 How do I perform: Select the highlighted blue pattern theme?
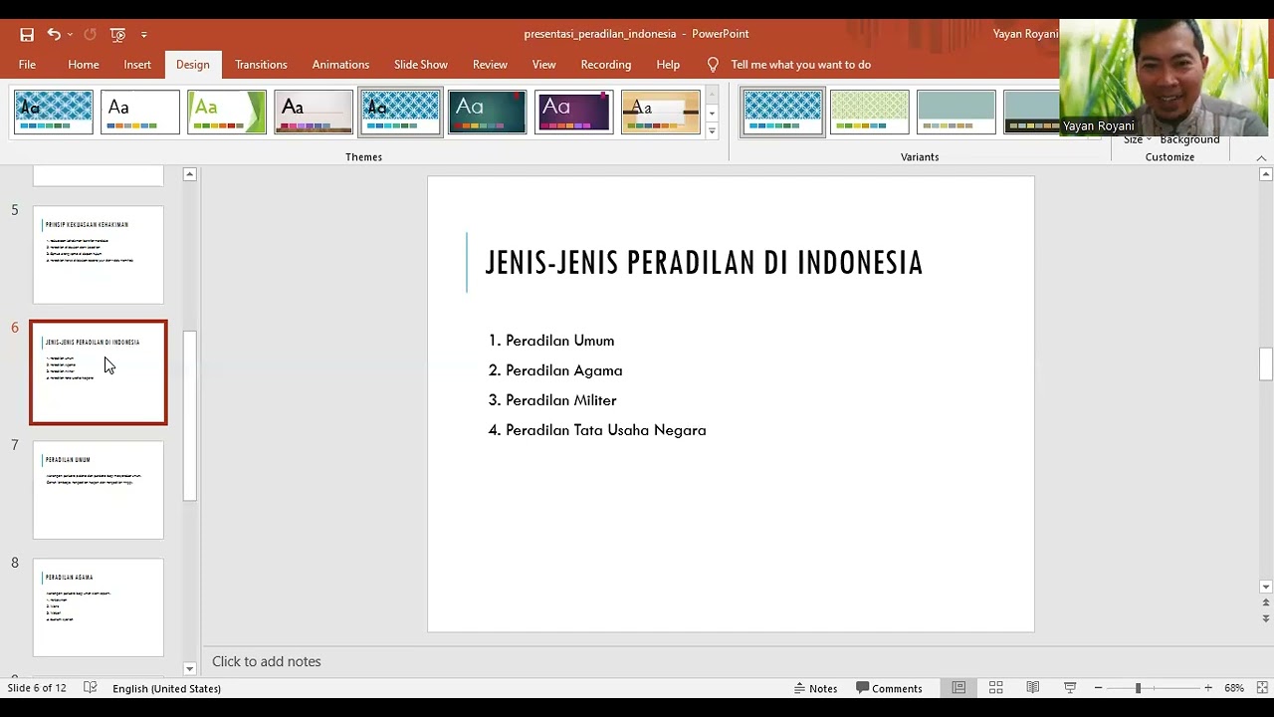400,112
